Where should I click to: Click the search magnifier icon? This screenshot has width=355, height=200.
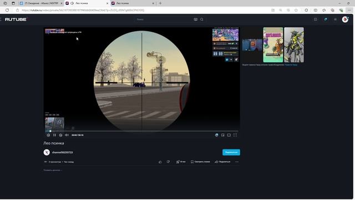point(202,19)
